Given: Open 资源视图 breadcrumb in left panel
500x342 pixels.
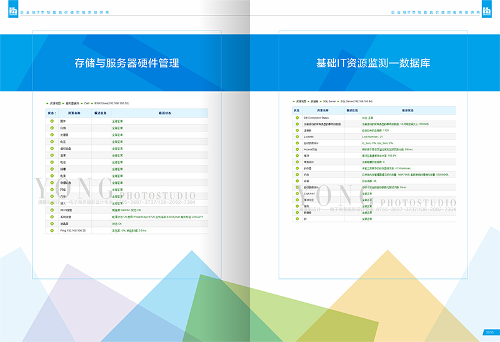Looking at the screenshot, I should click(x=56, y=103).
